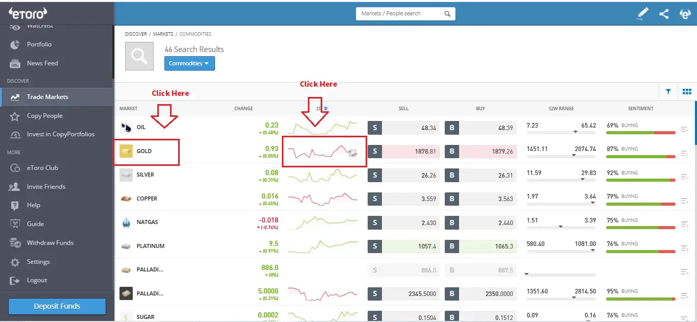Image resolution: width=697 pixels, height=322 pixels.
Task: Toggle watchlist icon on the 95% buying row
Action: point(685,296)
